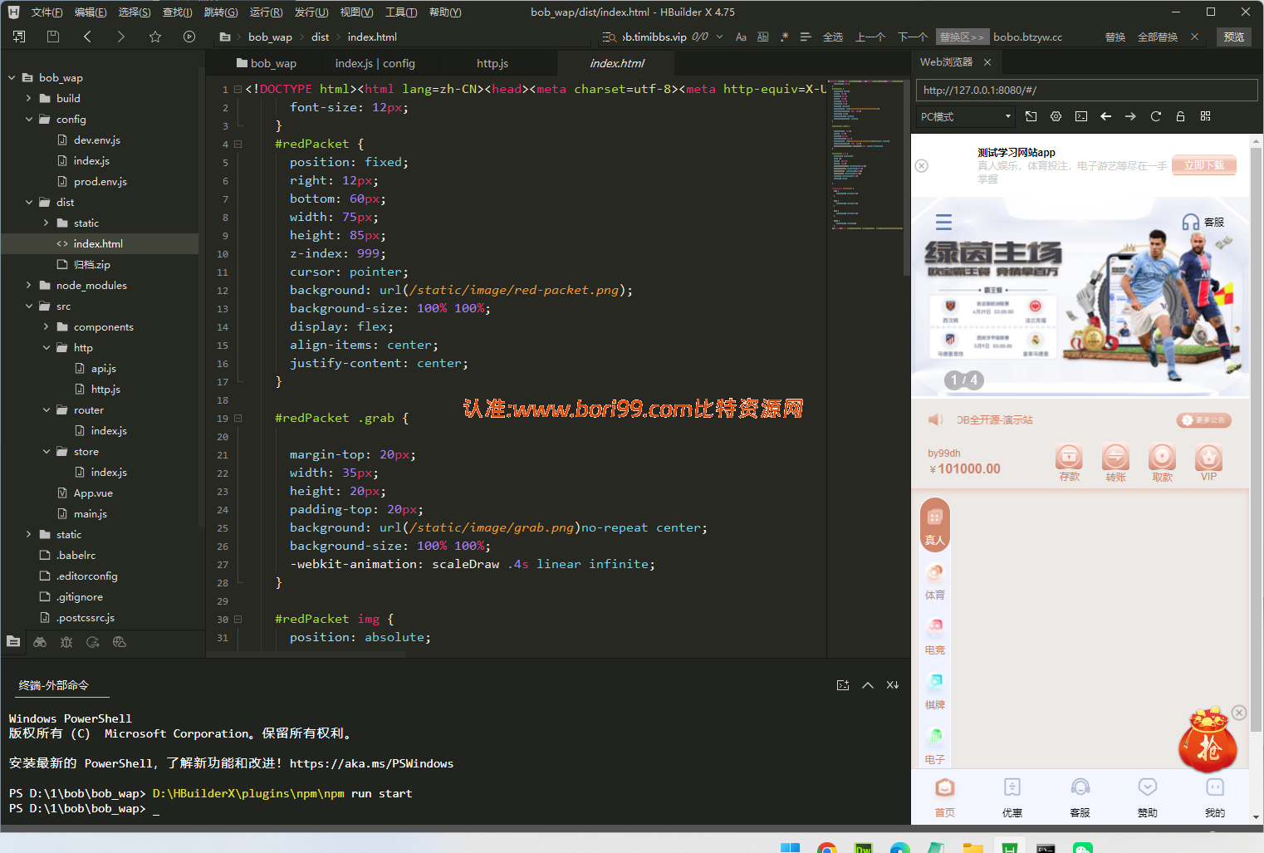The width and height of the screenshot is (1264, 853).
Task: Toggle case-sensitive Aa search option
Action: pos(741,37)
